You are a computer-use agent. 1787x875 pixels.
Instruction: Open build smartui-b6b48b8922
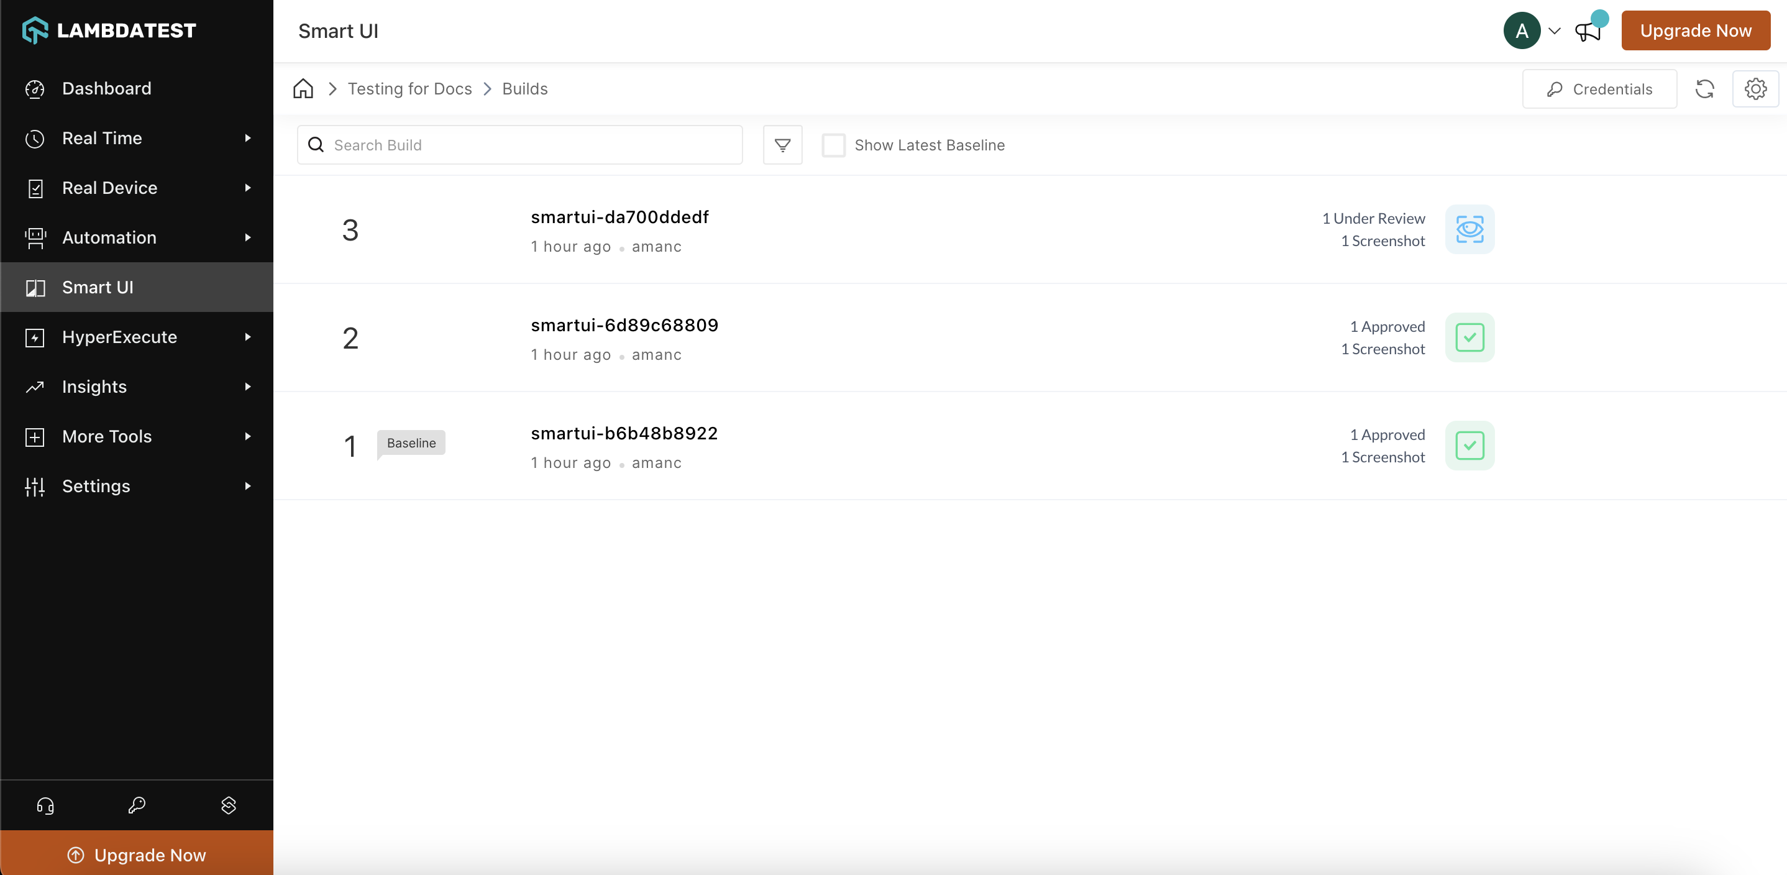tap(624, 434)
